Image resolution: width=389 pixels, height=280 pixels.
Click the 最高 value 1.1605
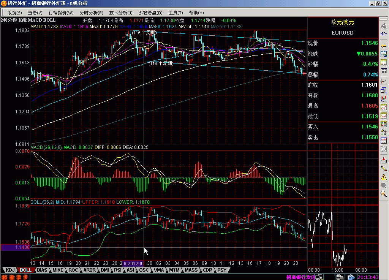tap(369, 106)
